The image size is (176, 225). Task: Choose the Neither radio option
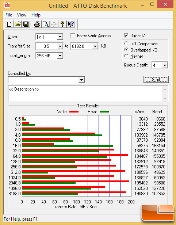(126, 56)
